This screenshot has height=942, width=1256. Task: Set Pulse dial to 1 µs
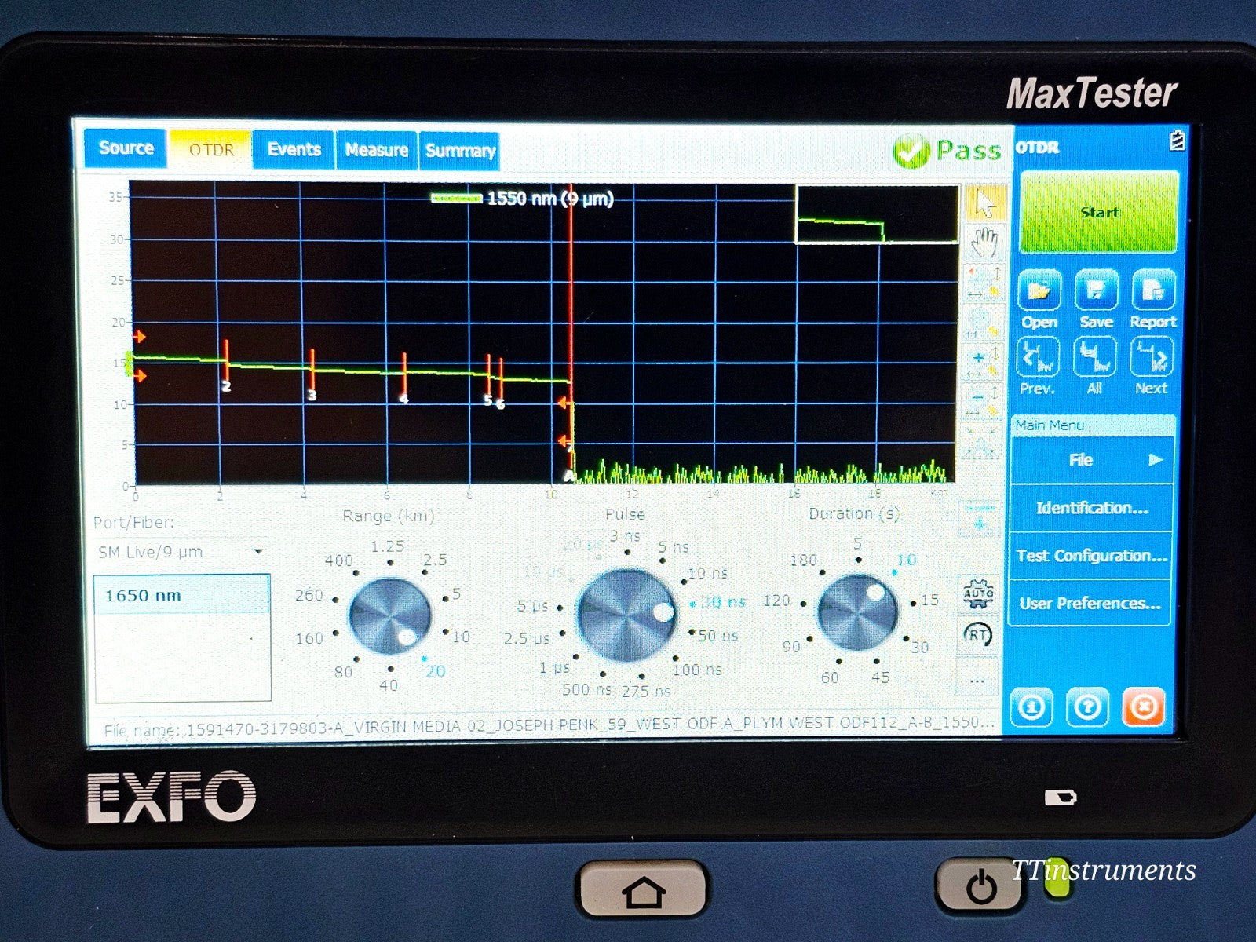click(x=554, y=668)
